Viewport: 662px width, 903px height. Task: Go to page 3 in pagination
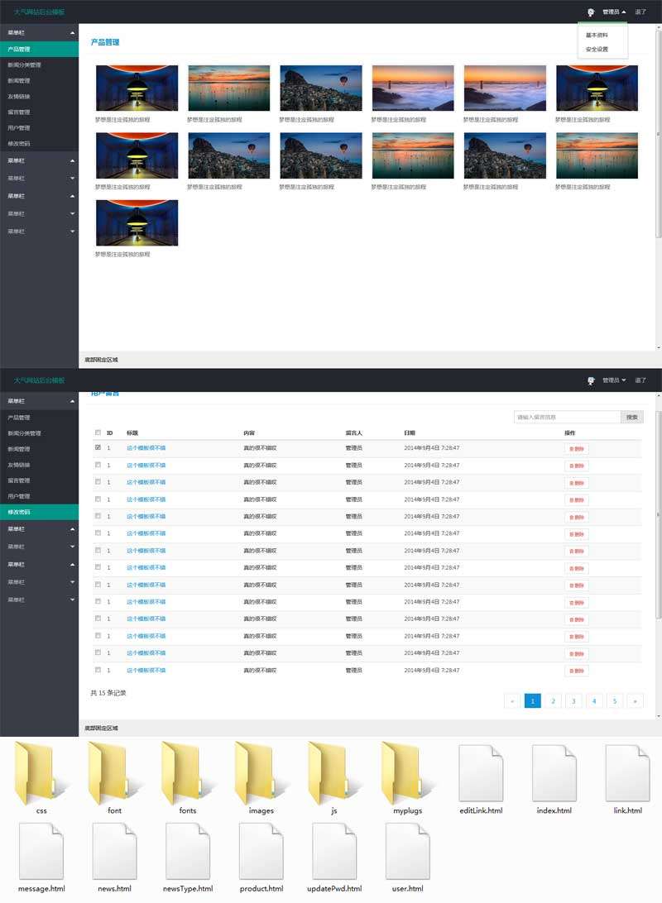click(573, 701)
